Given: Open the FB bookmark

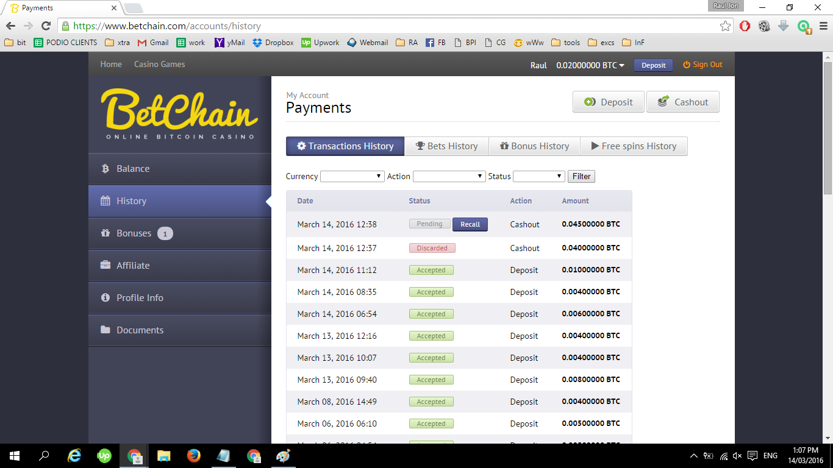Looking at the screenshot, I should click(x=435, y=43).
